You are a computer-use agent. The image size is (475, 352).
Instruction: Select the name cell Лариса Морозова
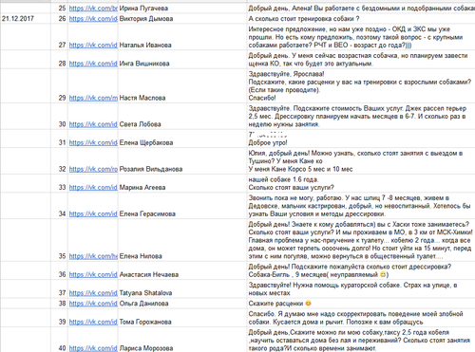coord(182,340)
